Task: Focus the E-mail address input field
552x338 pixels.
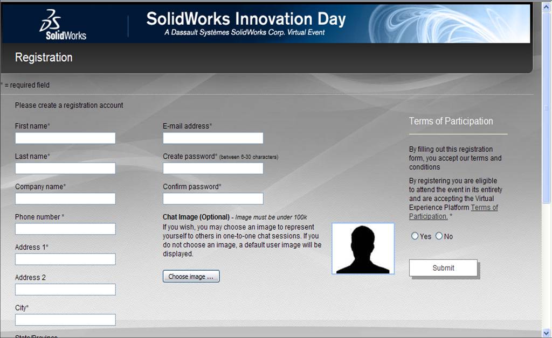Action: coord(213,138)
